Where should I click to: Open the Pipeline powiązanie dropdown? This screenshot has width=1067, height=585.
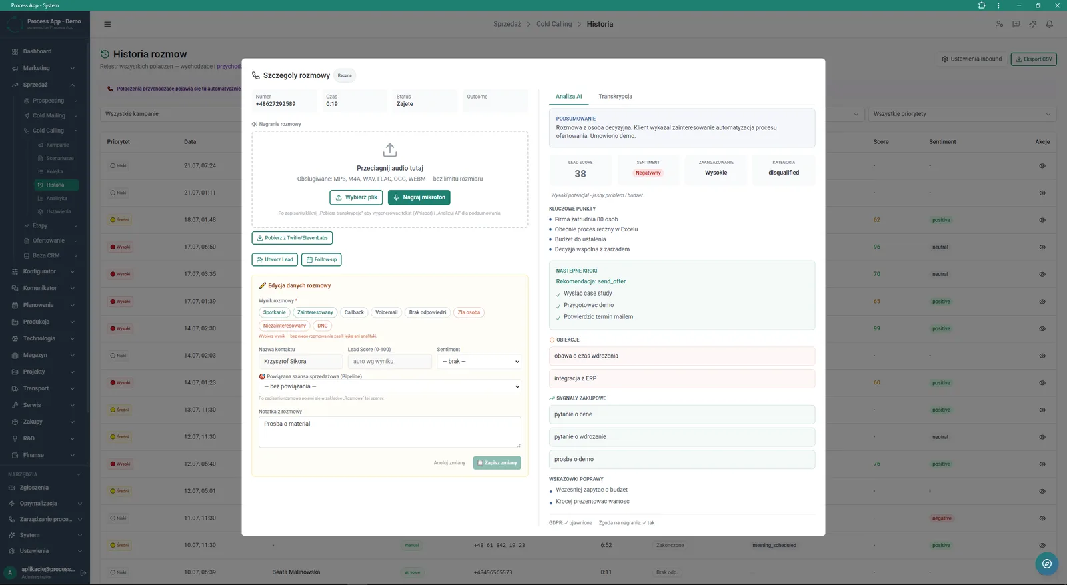[390, 386]
